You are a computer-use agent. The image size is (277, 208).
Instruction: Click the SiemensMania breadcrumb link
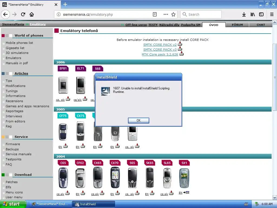[13, 24]
